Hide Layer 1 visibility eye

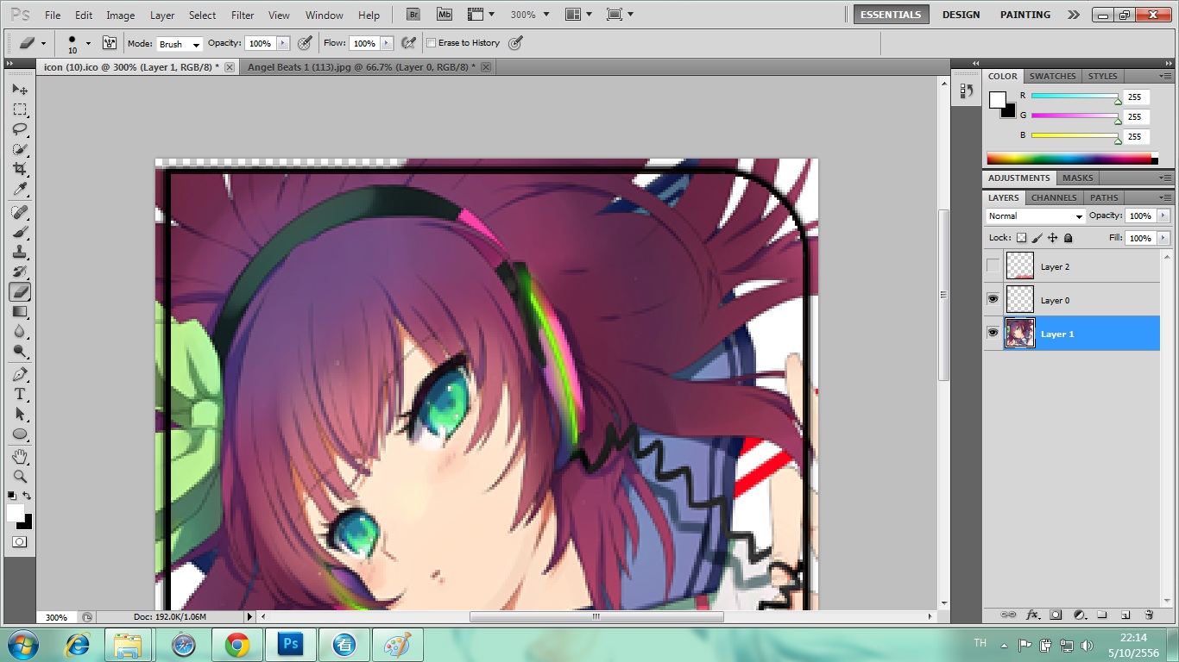point(993,334)
